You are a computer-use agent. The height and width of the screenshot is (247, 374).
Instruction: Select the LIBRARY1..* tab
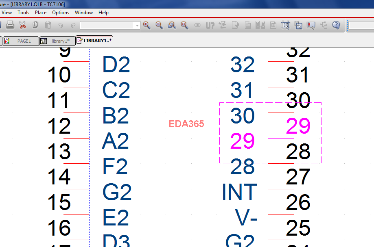(94, 41)
